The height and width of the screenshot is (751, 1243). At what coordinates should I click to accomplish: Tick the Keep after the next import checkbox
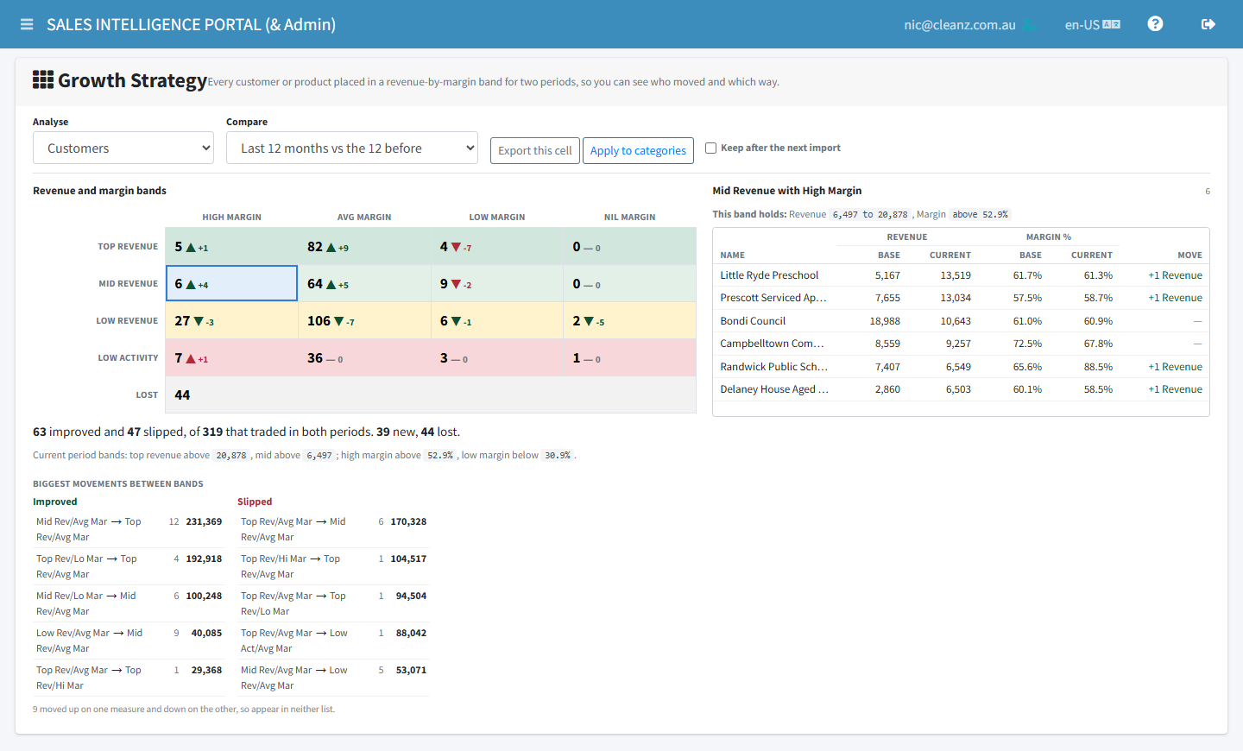[711, 148]
